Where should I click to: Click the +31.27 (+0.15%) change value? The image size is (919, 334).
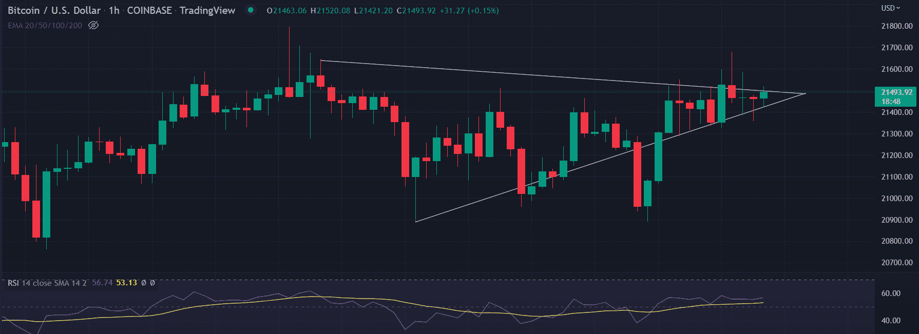(469, 10)
